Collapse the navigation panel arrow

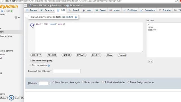click(25, 5)
